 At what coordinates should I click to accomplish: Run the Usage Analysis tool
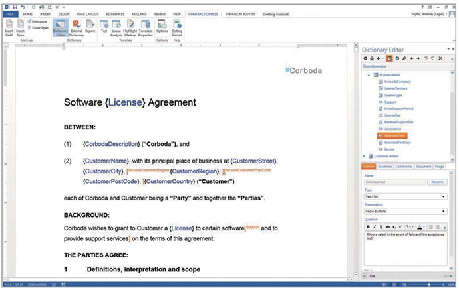(x=116, y=28)
